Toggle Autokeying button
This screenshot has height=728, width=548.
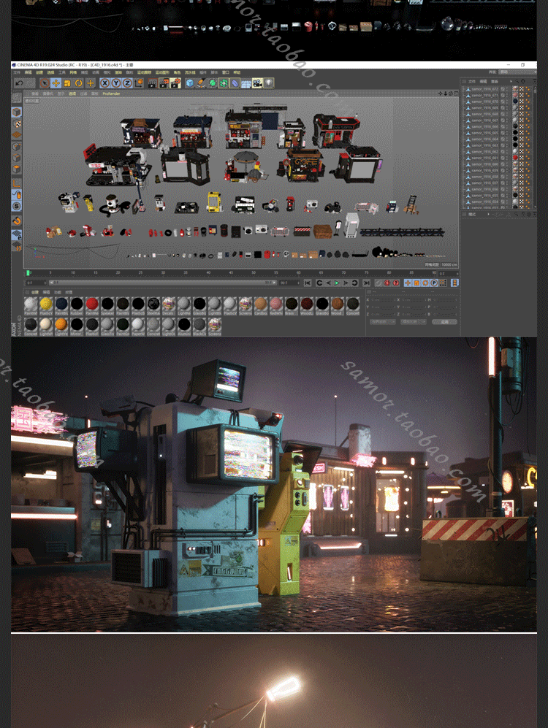pos(387,283)
